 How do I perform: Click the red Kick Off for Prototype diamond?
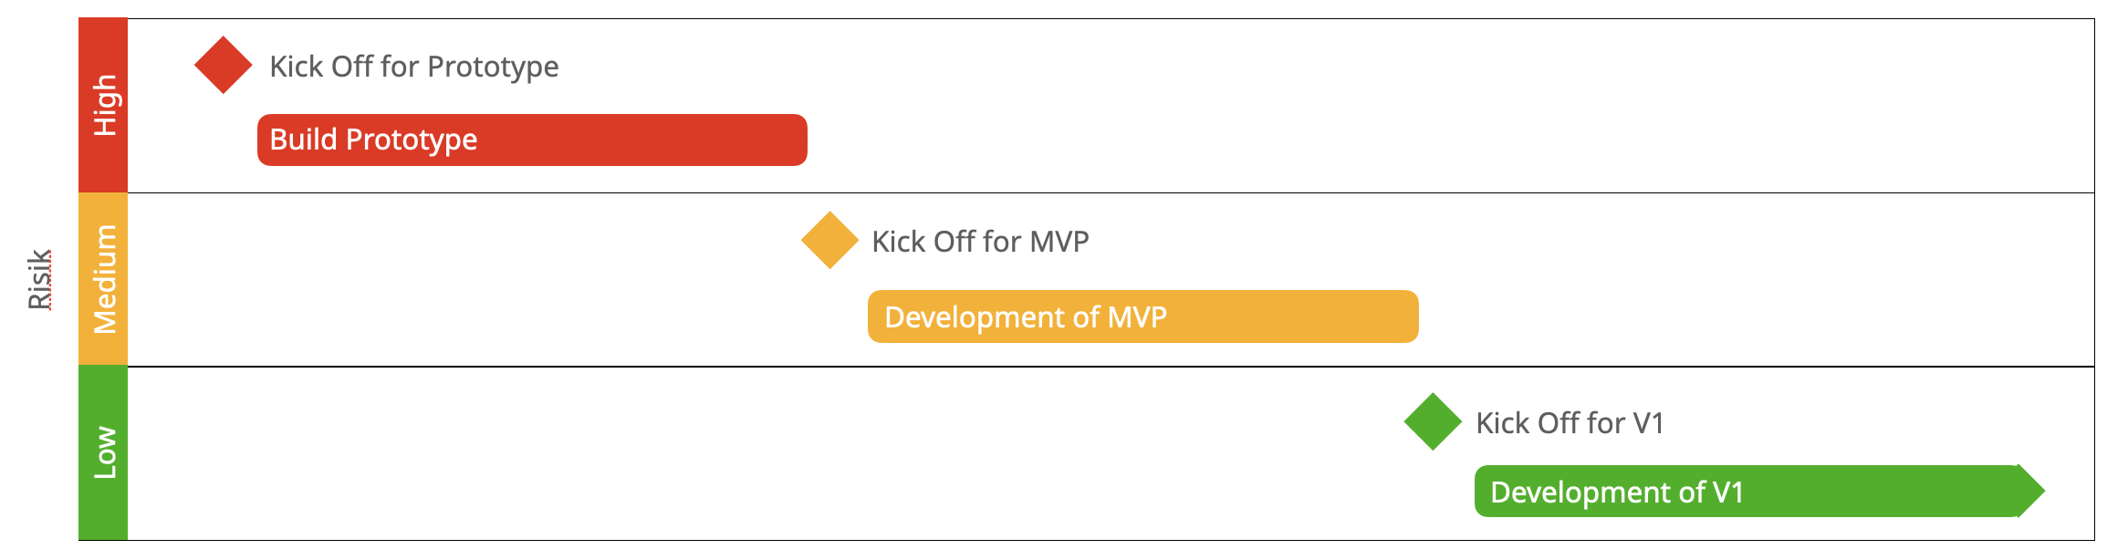[x=223, y=65]
